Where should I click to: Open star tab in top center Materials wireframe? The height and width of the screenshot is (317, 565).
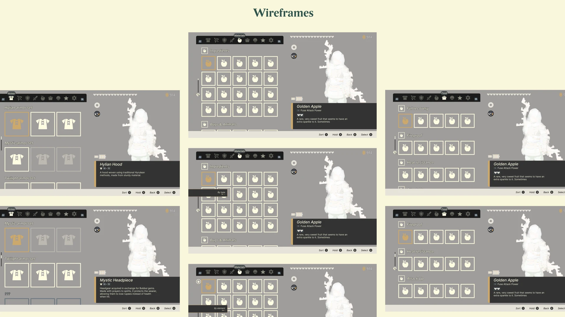click(263, 41)
